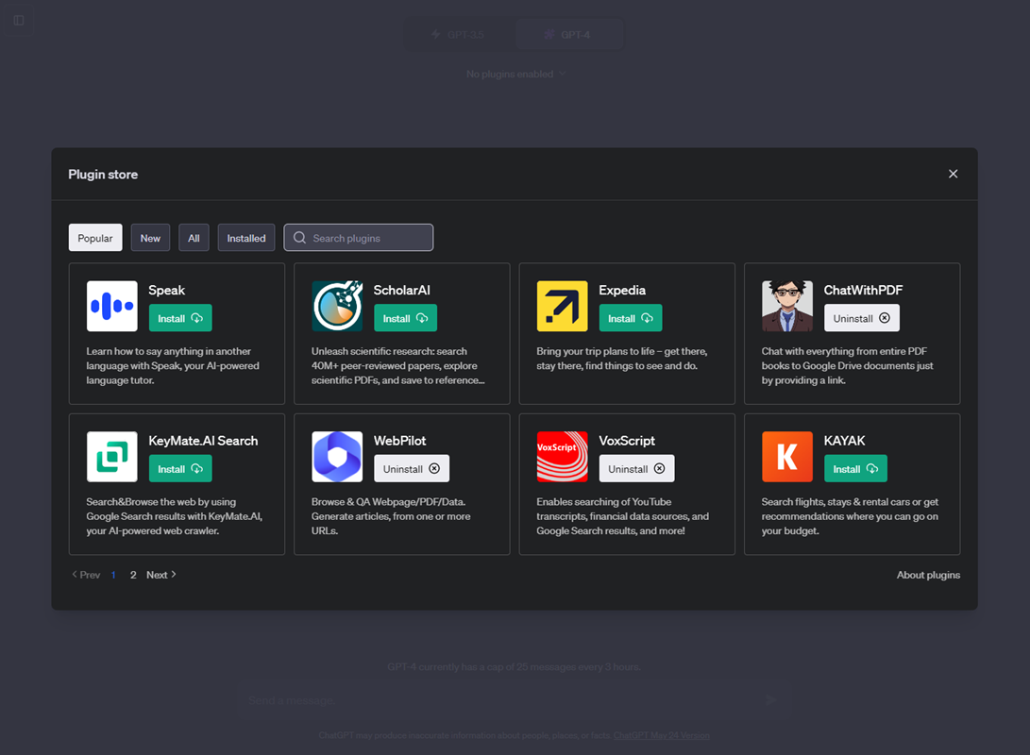1030x755 pixels.
Task: Click the Expedia plugin title
Action: pos(622,290)
